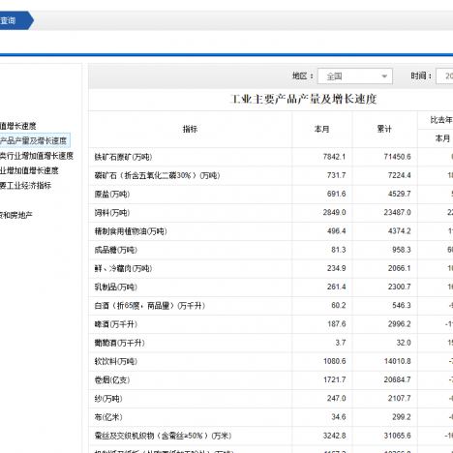
Task: Click value 34.6 in 布 row
Action: tap(339, 417)
